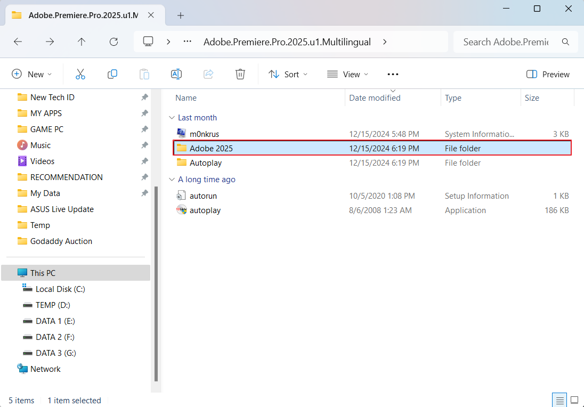Refresh the current folder

coord(113,42)
